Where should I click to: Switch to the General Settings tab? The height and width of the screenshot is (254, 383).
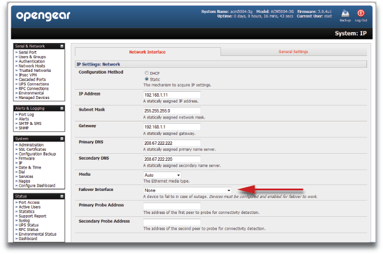click(293, 52)
